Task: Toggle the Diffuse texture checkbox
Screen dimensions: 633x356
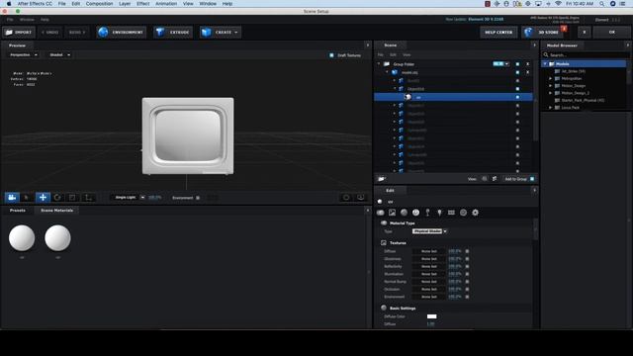Action: pos(467,251)
